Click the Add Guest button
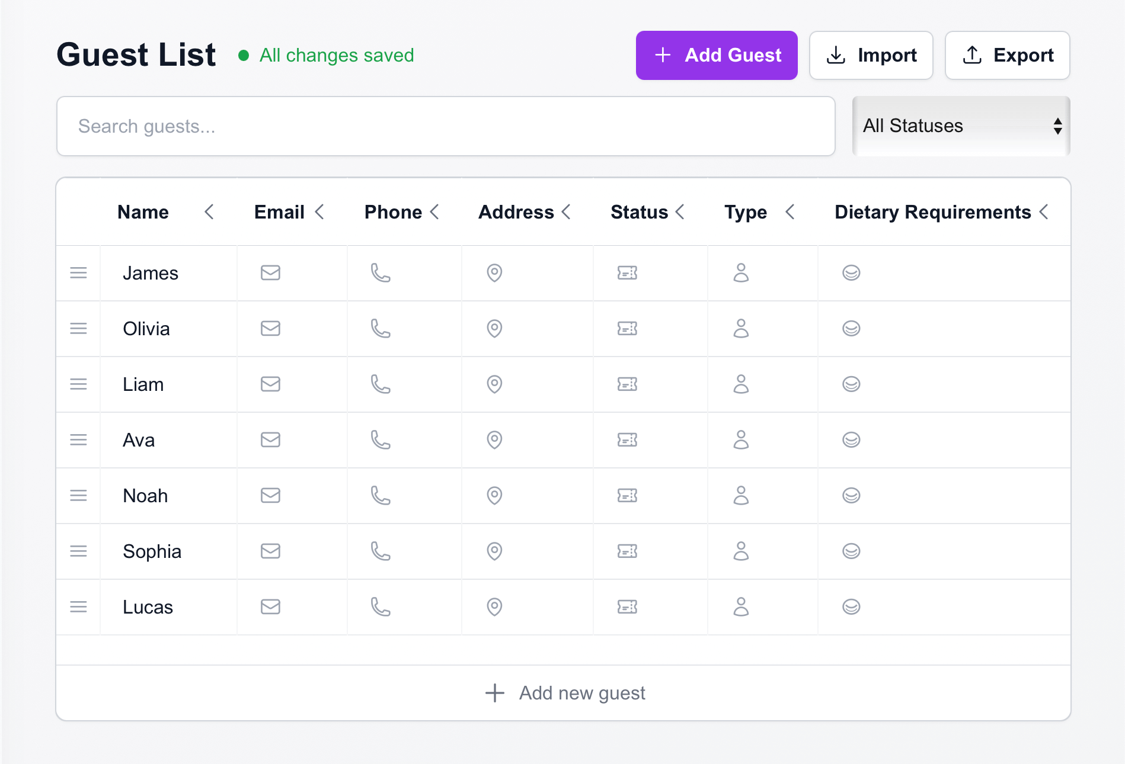The image size is (1125, 764). click(716, 55)
